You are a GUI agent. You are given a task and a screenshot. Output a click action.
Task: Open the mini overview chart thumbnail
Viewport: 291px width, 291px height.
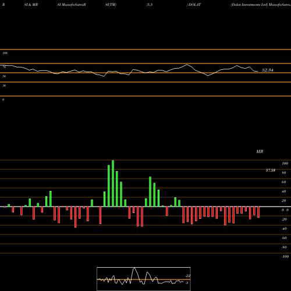tap(144, 279)
